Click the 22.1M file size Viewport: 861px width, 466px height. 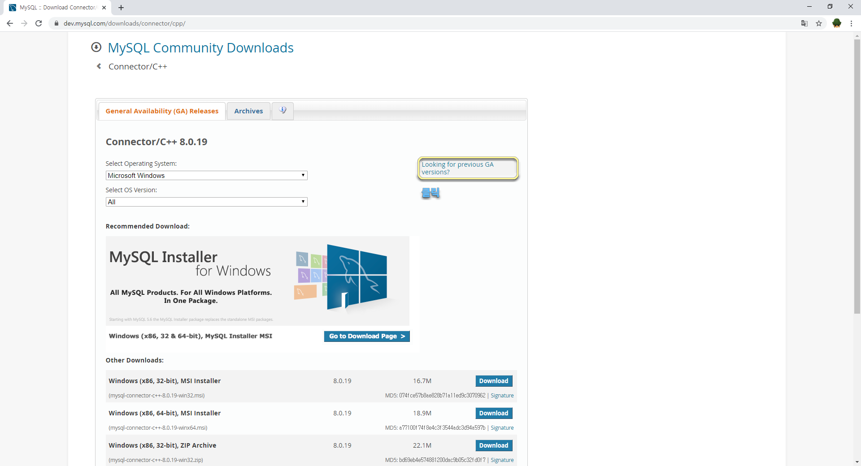[x=422, y=445]
